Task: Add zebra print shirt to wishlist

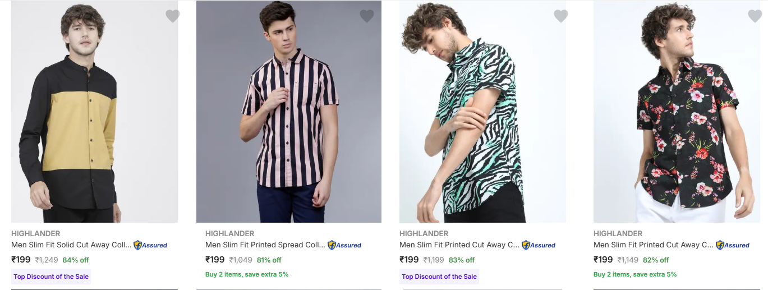Action: tap(560, 16)
